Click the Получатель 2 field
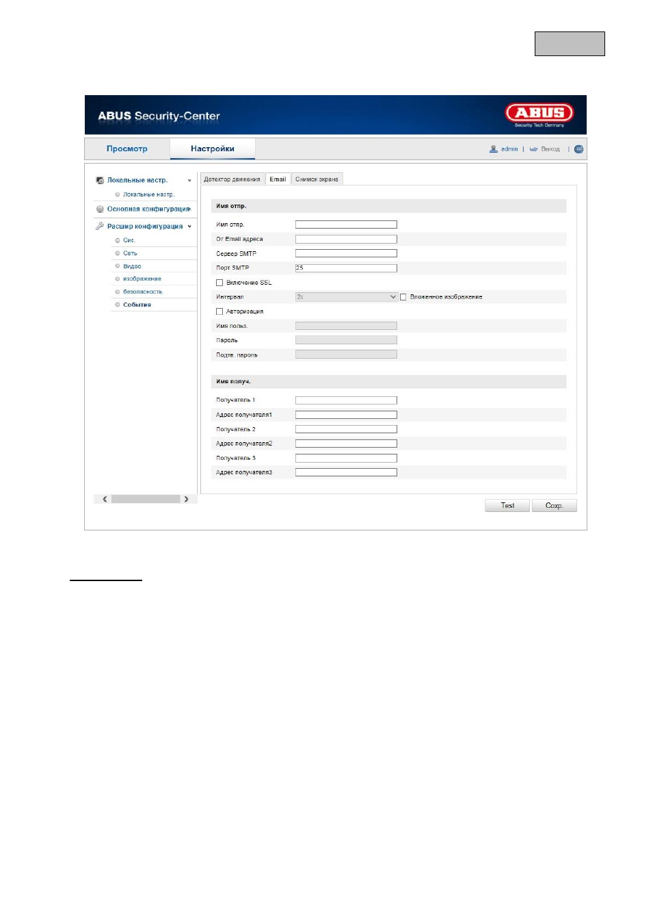The height and width of the screenshot is (924, 653). click(x=346, y=429)
